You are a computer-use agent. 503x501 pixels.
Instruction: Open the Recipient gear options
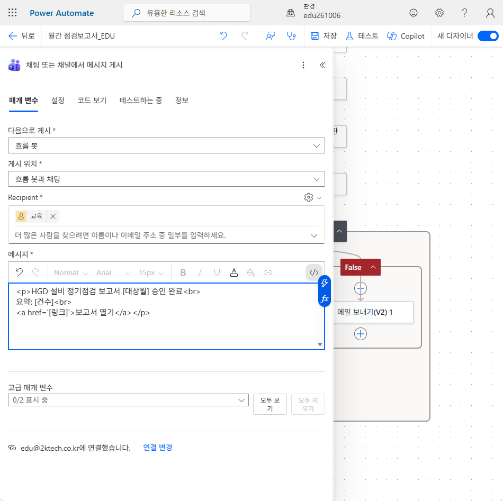pos(312,197)
